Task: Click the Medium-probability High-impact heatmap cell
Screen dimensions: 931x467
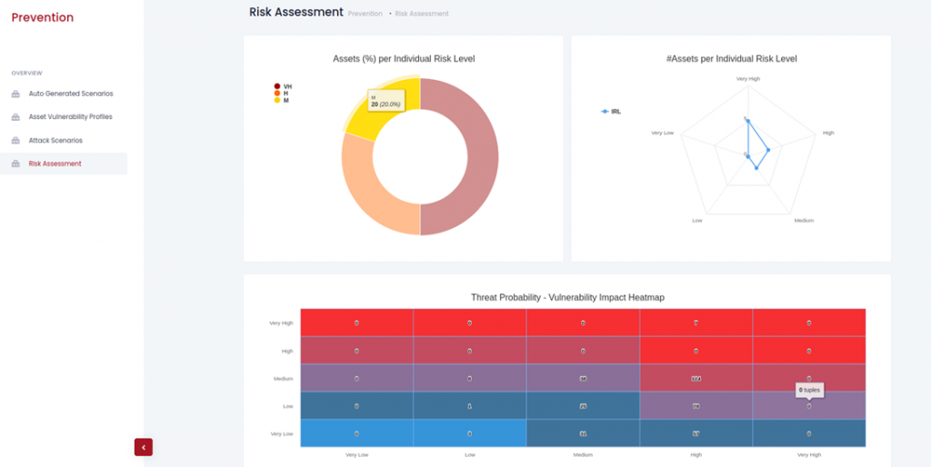Action: (696, 378)
